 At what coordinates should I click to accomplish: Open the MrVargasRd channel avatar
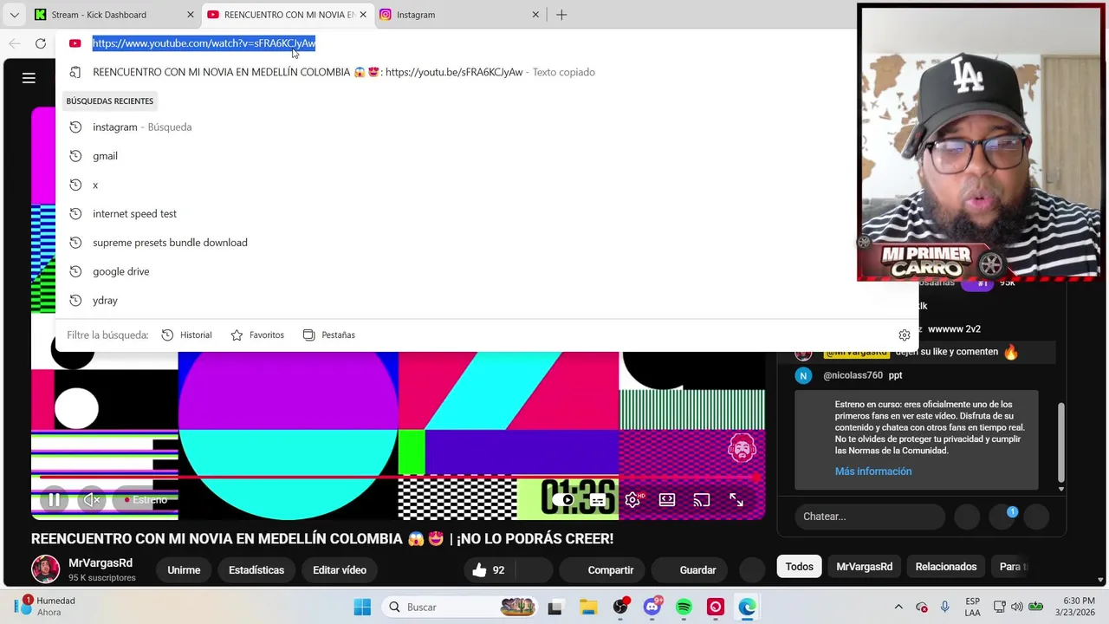[45, 569]
